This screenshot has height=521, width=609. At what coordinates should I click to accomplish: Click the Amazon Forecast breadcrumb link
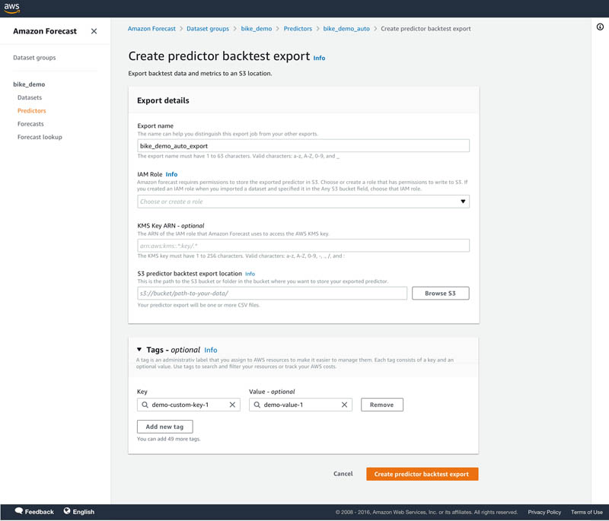tap(151, 29)
